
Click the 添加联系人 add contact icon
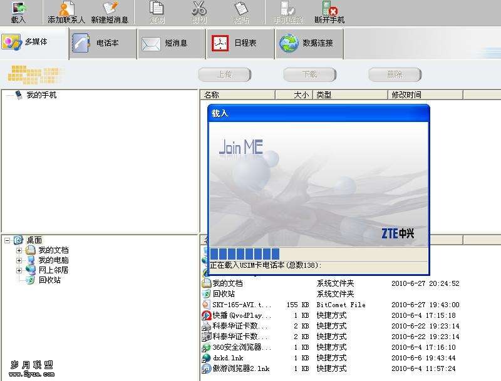[66, 9]
